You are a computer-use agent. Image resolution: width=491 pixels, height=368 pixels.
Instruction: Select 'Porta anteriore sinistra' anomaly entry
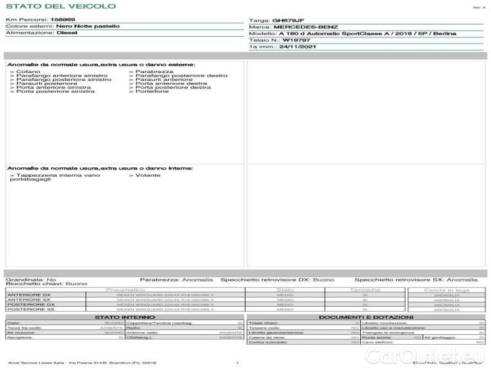(x=53, y=87)
